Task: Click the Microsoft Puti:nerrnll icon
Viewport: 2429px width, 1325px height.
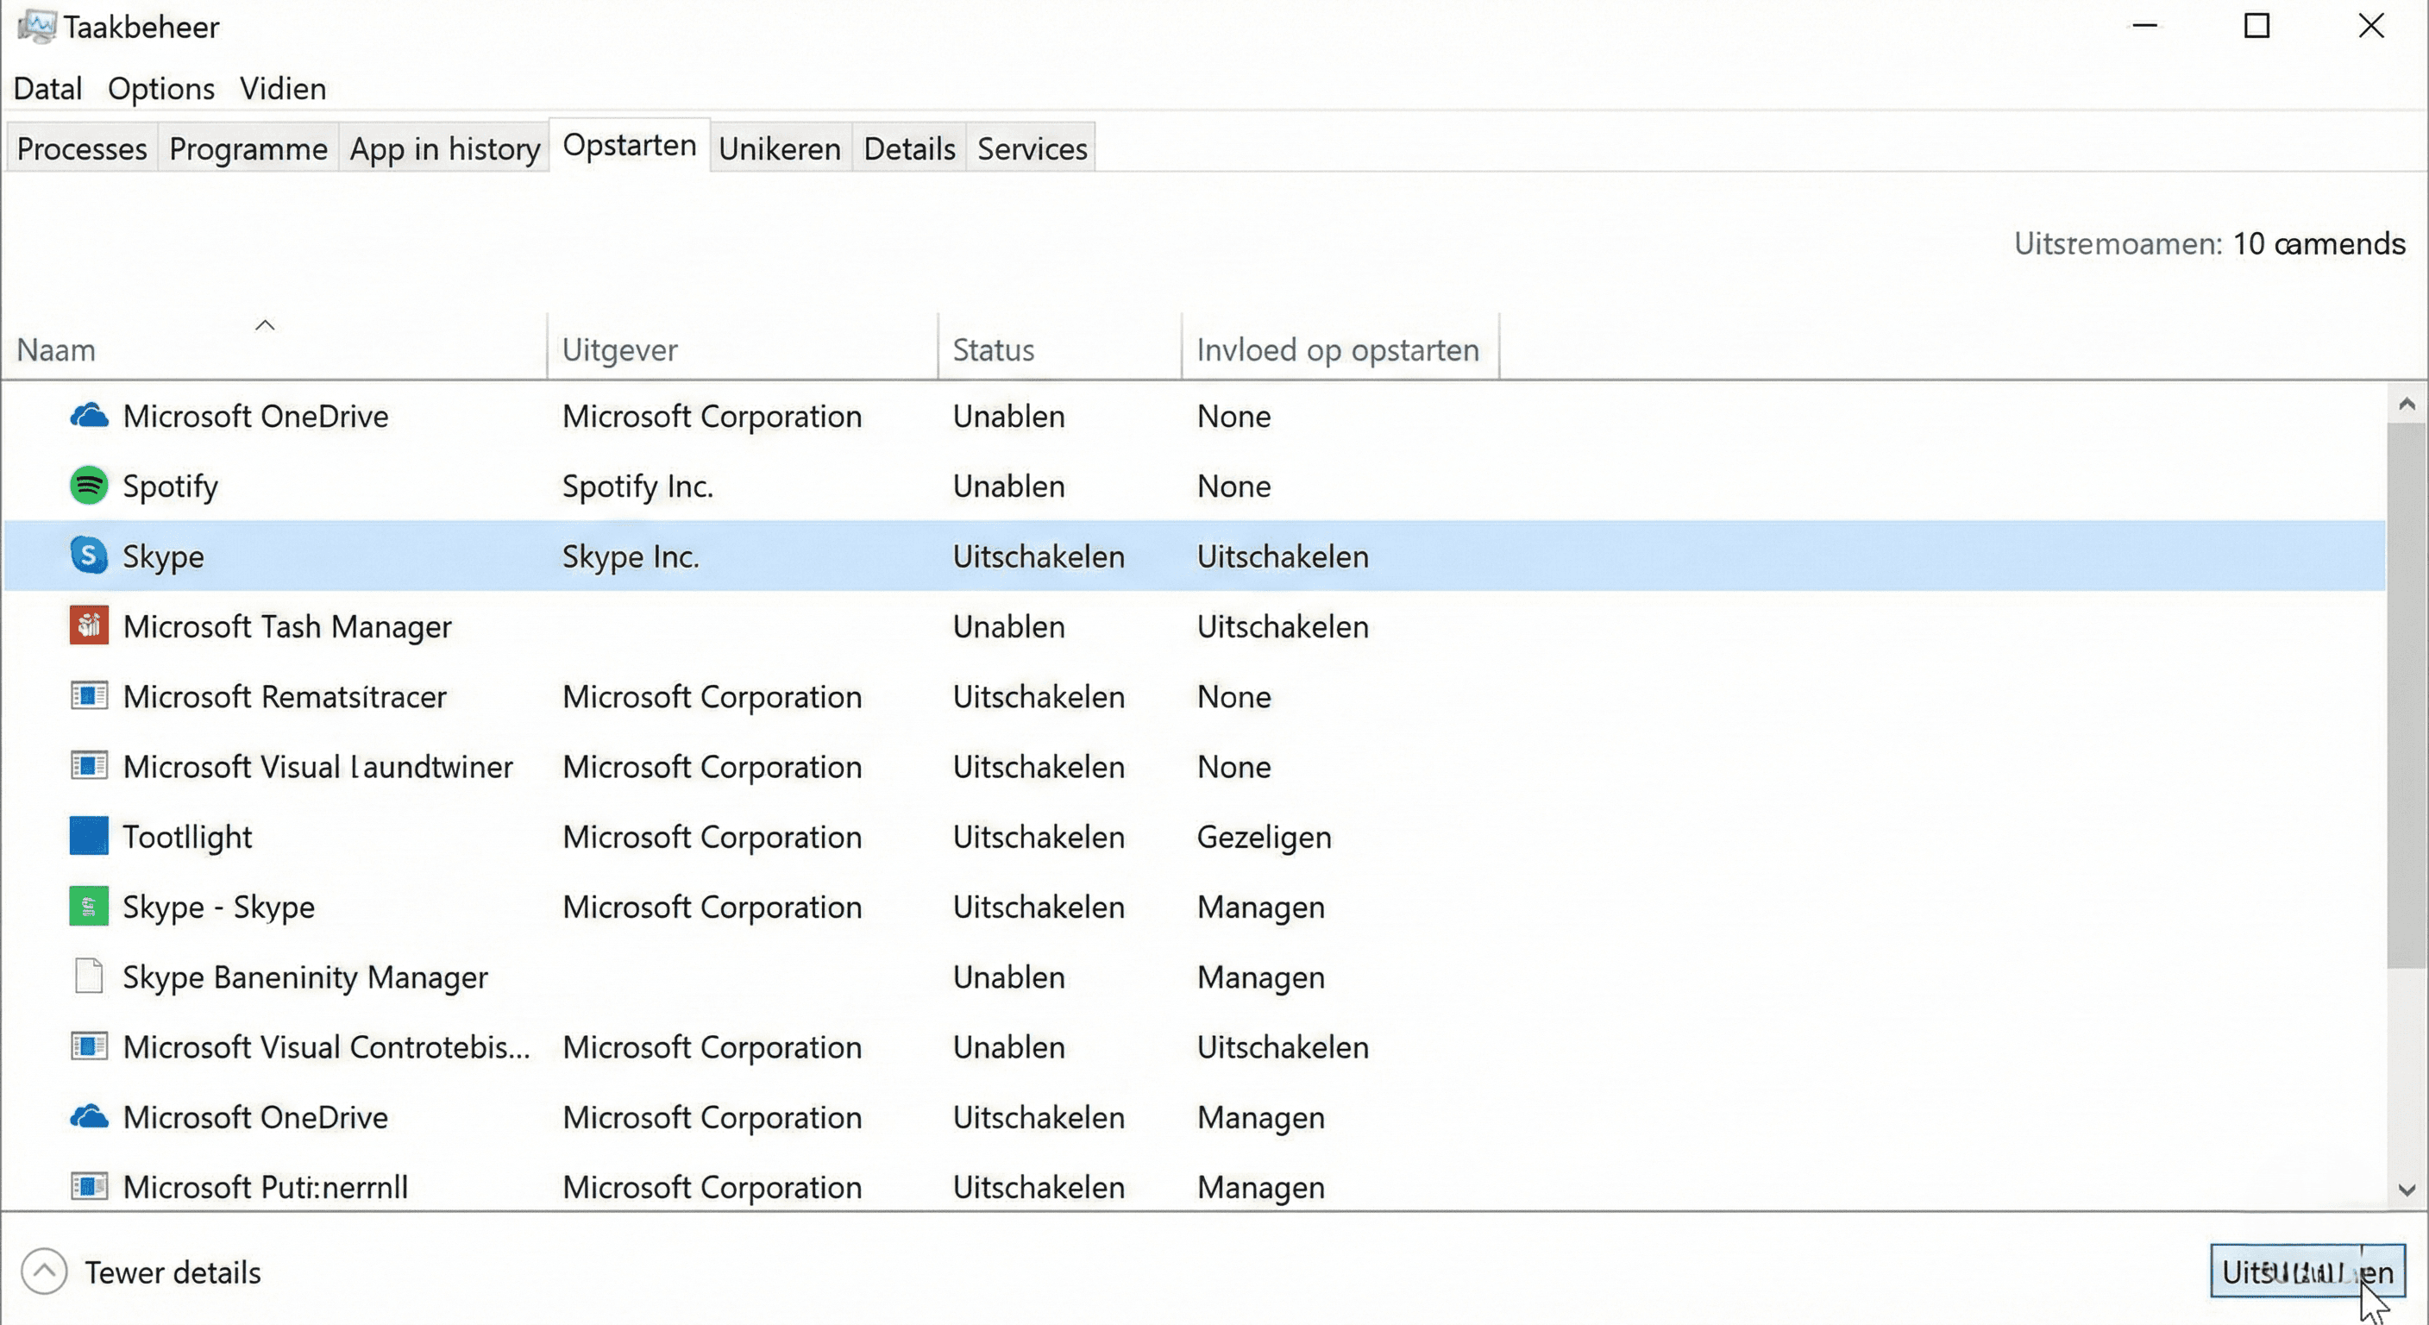Action: (90, 1186)
